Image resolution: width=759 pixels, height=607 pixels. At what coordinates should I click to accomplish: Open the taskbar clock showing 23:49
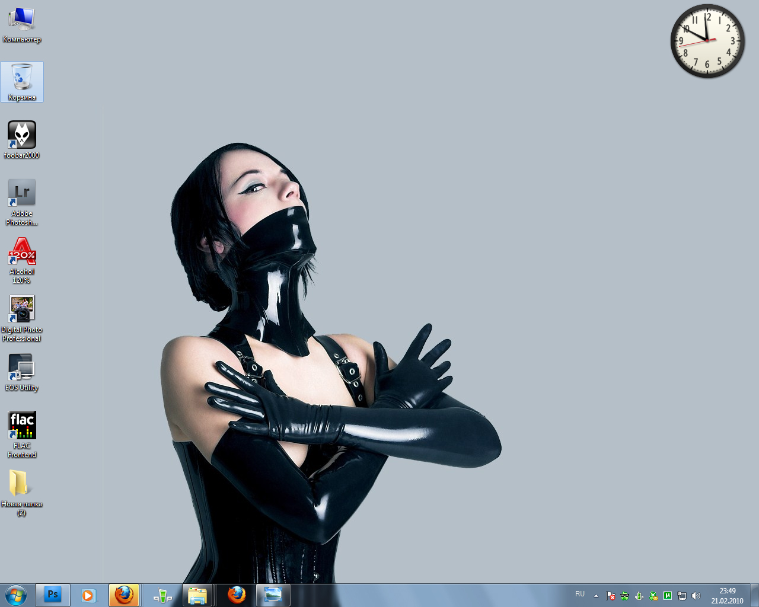[728, 596]
